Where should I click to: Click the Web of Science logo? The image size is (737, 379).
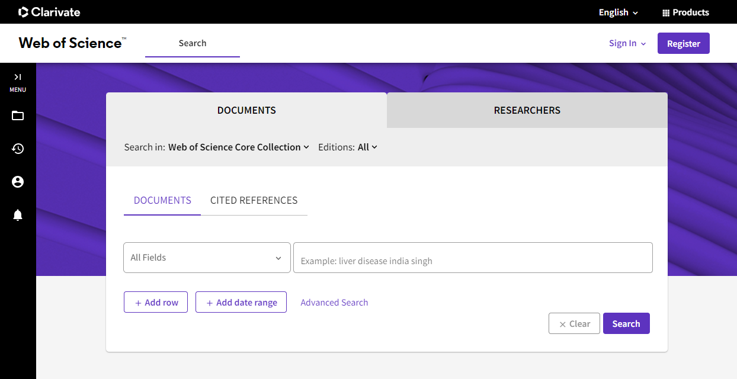tap(72, 43)
